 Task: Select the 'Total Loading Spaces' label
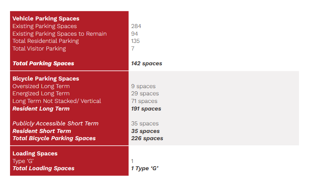[43, 168]
